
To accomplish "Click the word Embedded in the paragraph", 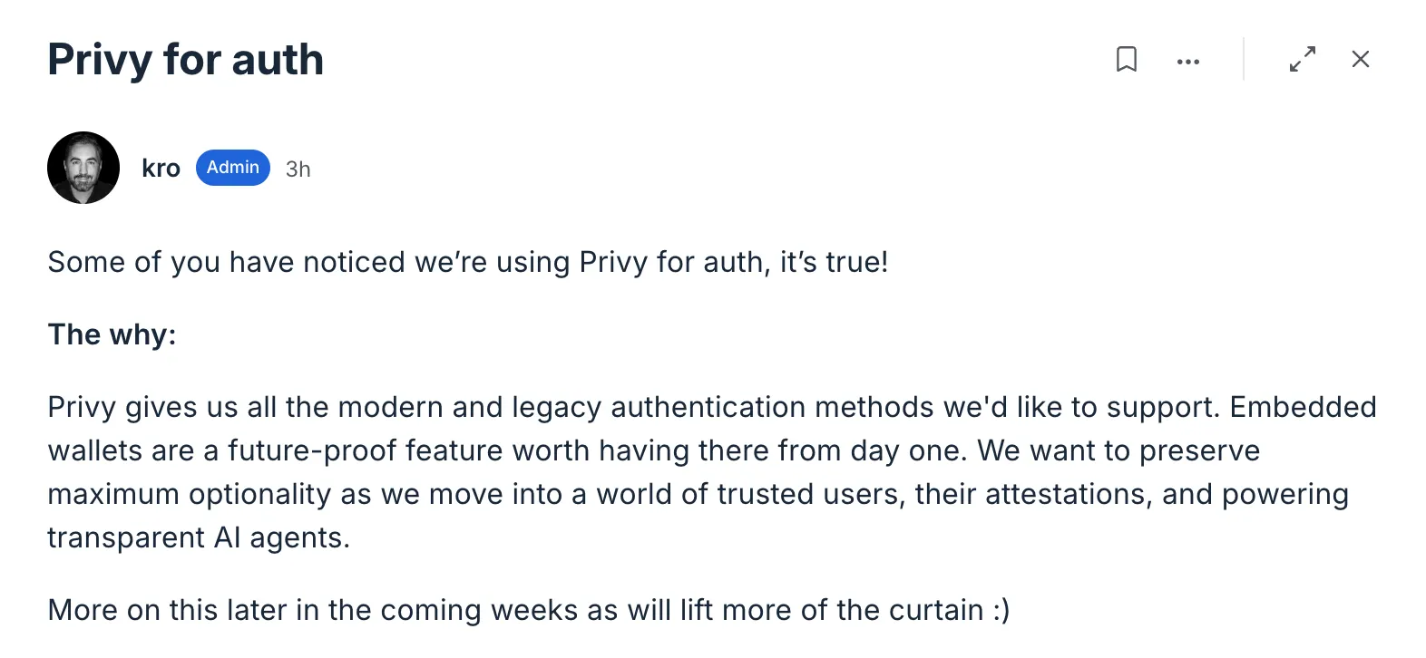I will click(x=1304, y=407).
